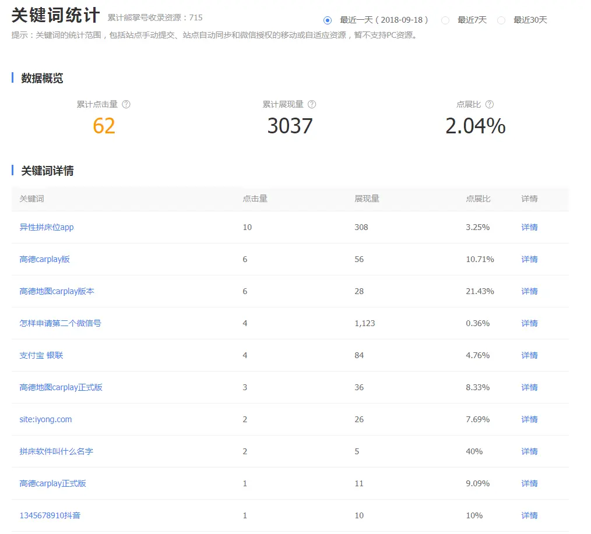View 详情 for site:iyong.com row

point(529,419)
